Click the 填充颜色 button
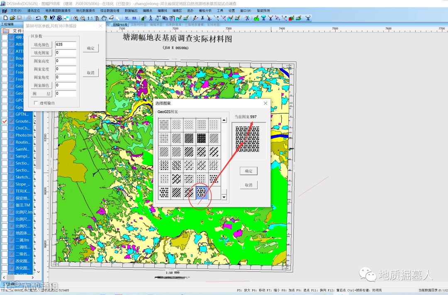The height and width of the screenshot is (295, 448). 41,44
